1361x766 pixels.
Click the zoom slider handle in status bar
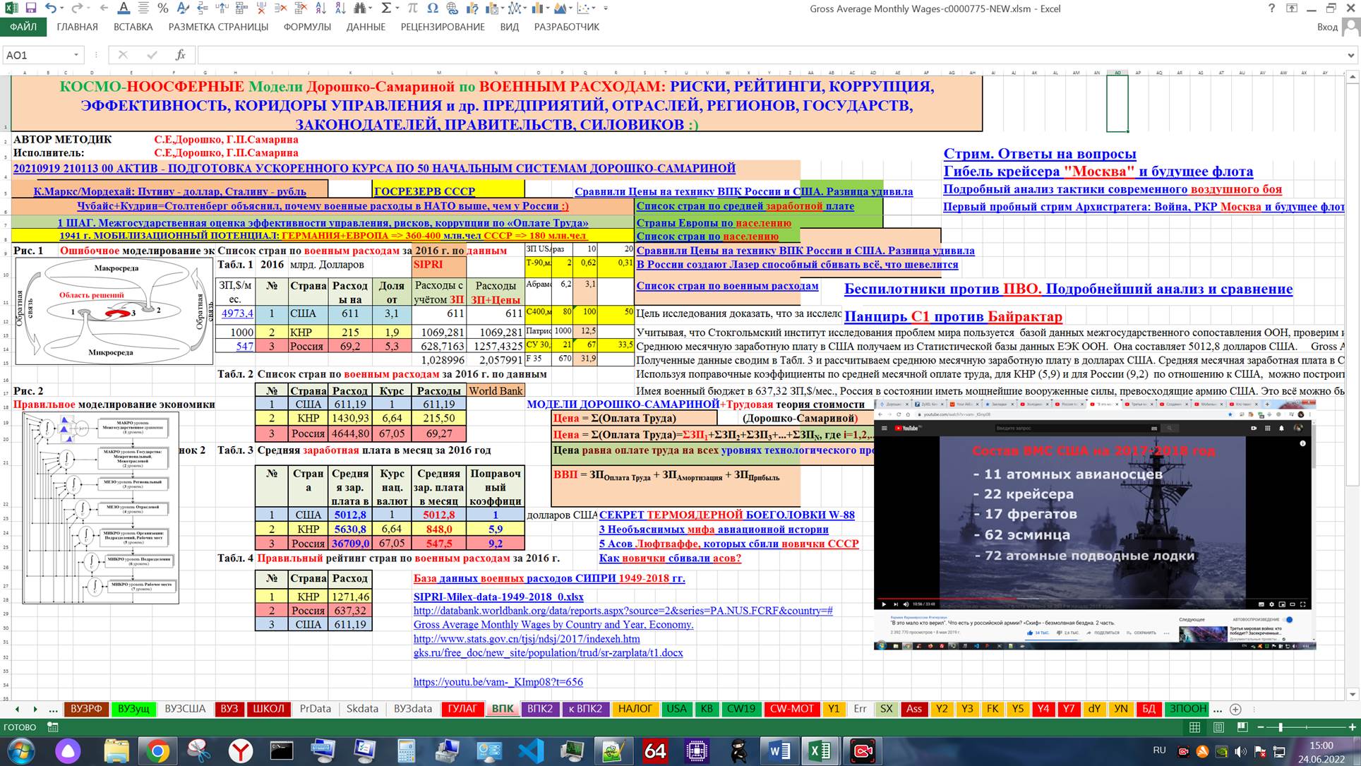(1280, 727)
